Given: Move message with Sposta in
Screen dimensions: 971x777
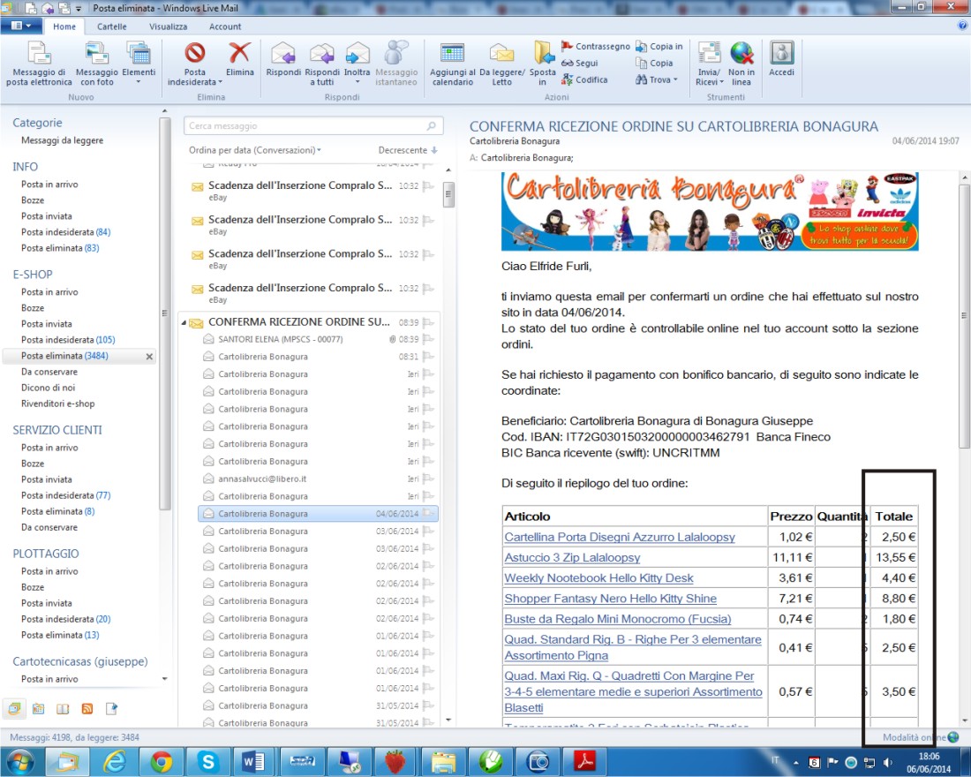Looking at the screenshot, I should (543, 64).
